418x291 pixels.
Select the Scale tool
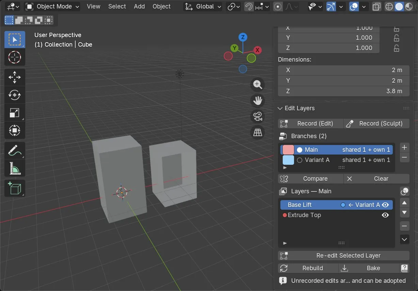15,113
